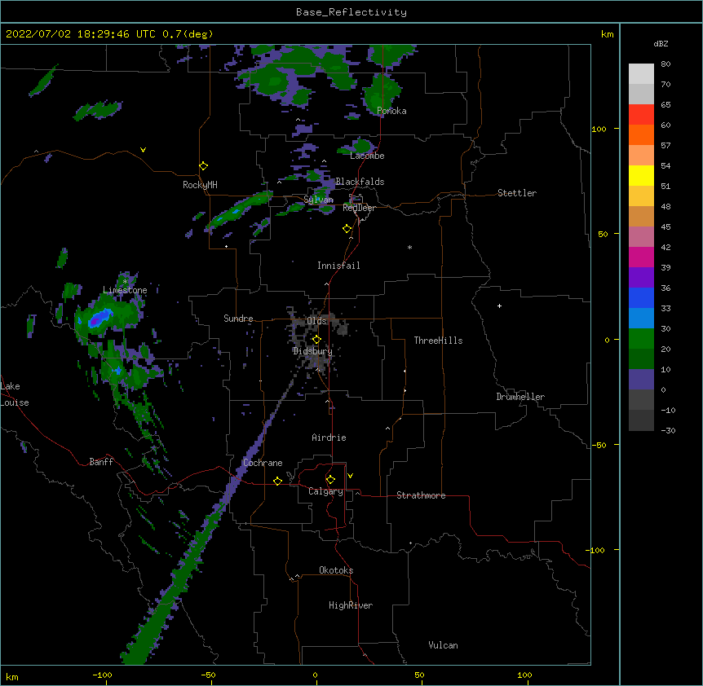The height and width of the screenshot is (686, 703).
Task: Select the bright green 20-30 dBZ legend swatch
Action: [x=641, y=339]
